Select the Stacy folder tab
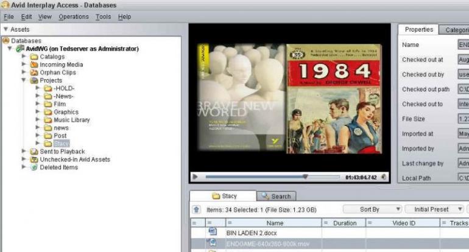The width and height of the screenshot is (469, 252). point(224,196)
